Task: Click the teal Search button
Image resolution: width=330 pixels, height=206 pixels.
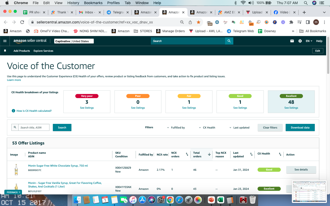Action: click(62, 127)
